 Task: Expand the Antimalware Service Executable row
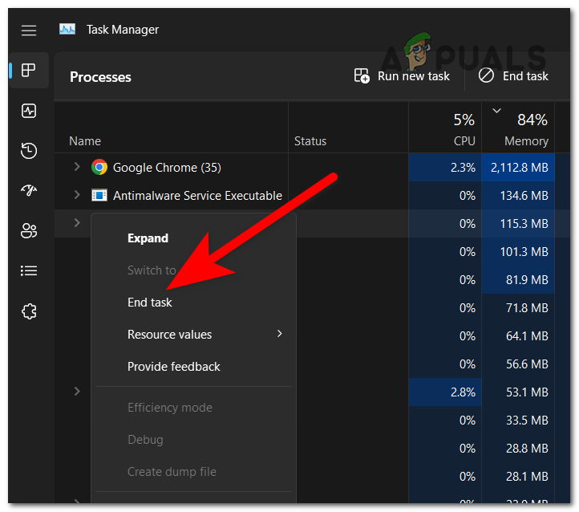pyautogui.click(x=77, y=195)
